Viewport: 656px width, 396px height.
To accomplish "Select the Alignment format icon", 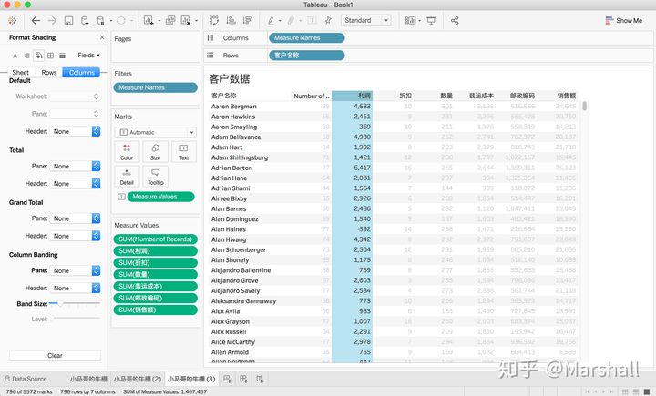I will 26,56.
